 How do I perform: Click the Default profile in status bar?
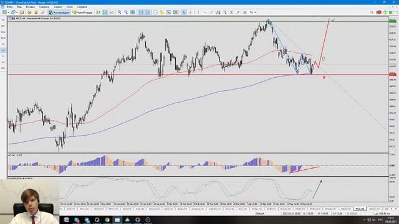260,213
